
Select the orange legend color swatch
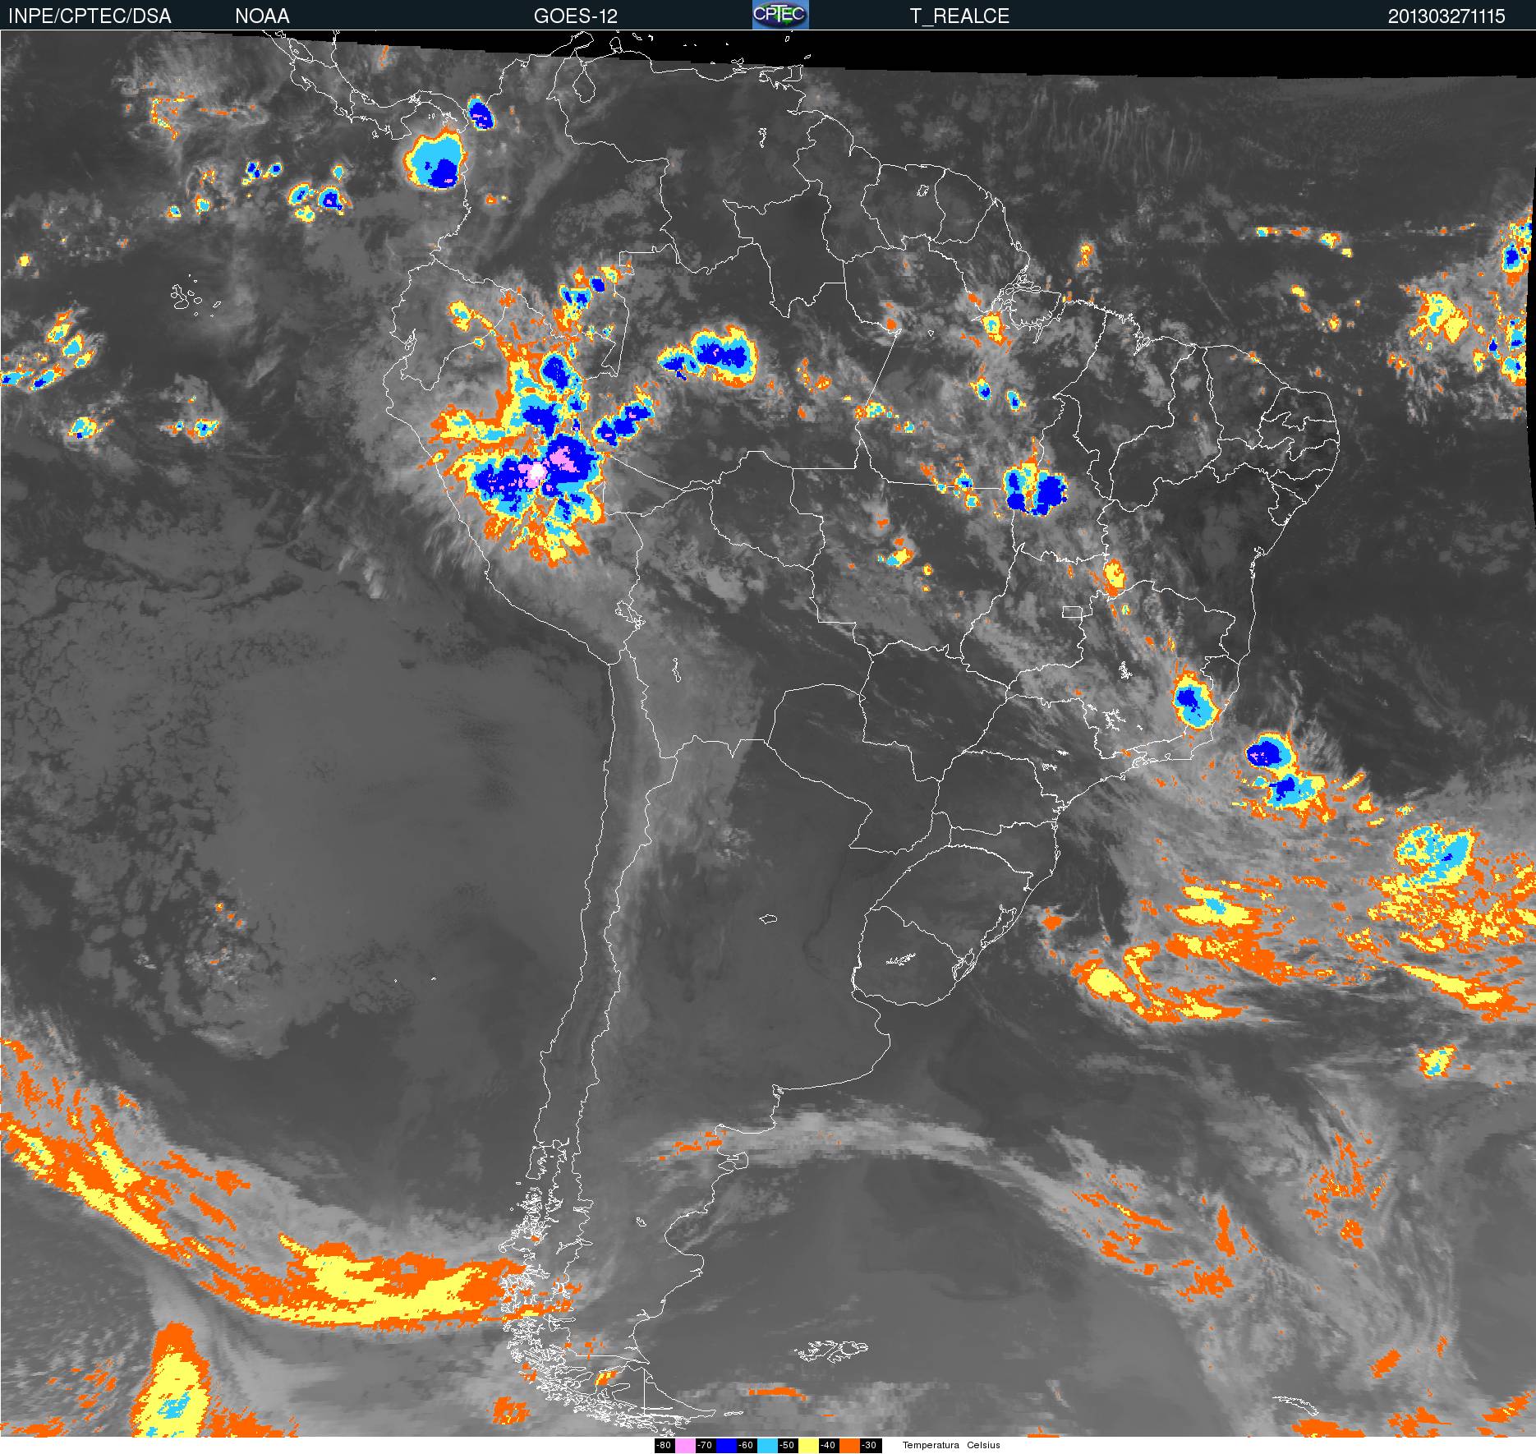[849, 1446]
